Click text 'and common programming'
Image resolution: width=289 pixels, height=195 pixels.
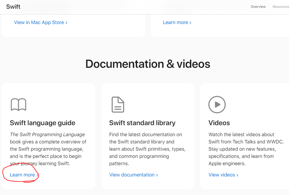click(x=139, y=156)
